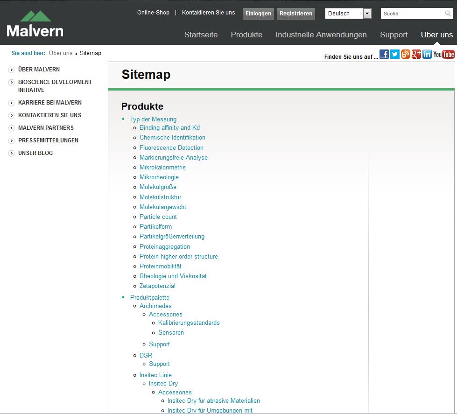Open the Support main menu
Screen dimensions: 457x414
click(x=394, y=35)
